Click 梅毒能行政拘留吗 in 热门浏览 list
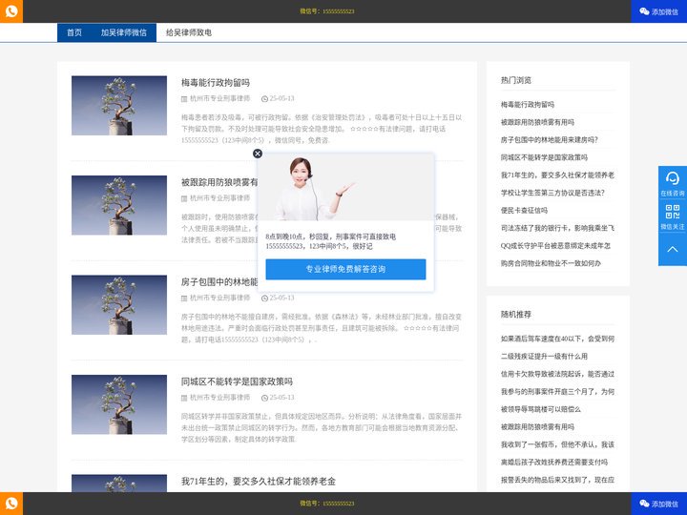Screen dimensions: 687x515 click(x=528, y=104)
